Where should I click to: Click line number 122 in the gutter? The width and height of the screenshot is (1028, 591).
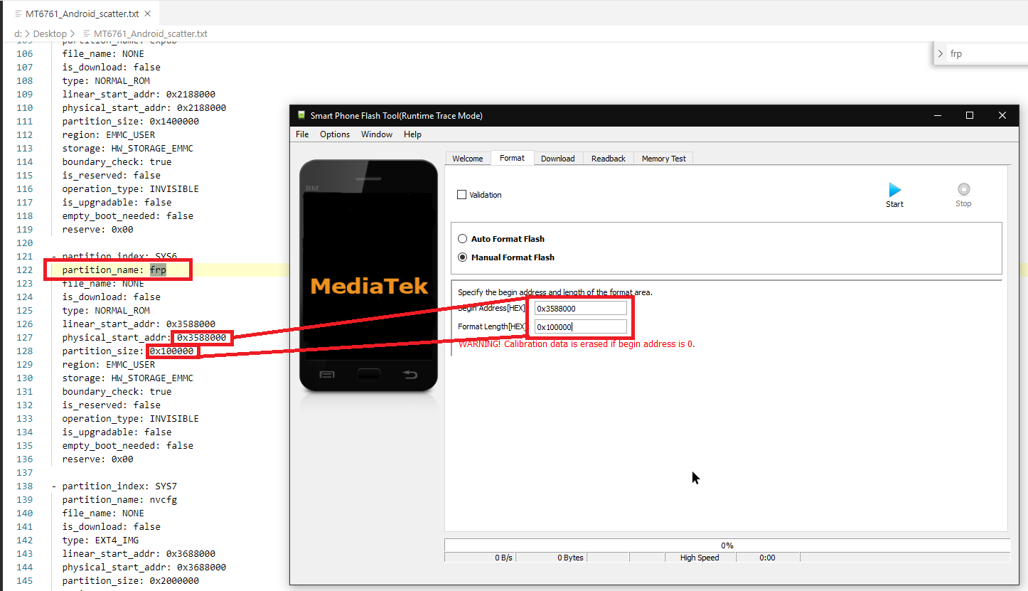[x=24, y=270]
